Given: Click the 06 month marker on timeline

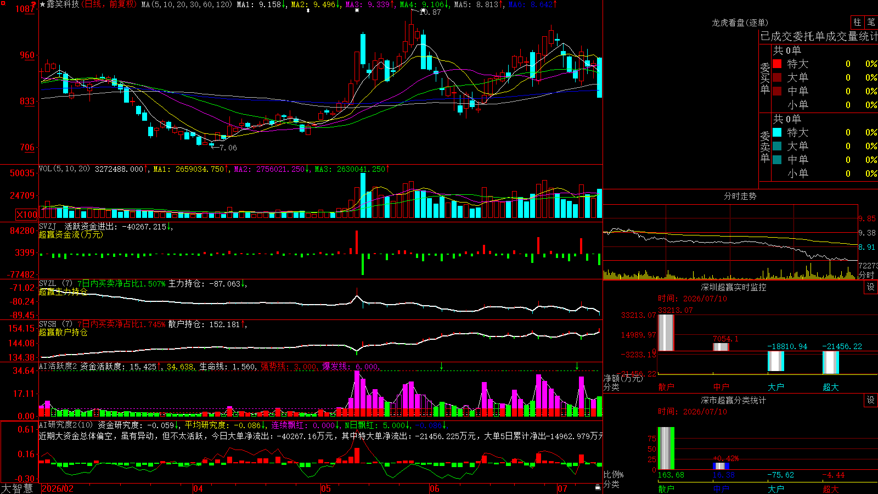Looking at the screenshot, I should click(435, 489).
